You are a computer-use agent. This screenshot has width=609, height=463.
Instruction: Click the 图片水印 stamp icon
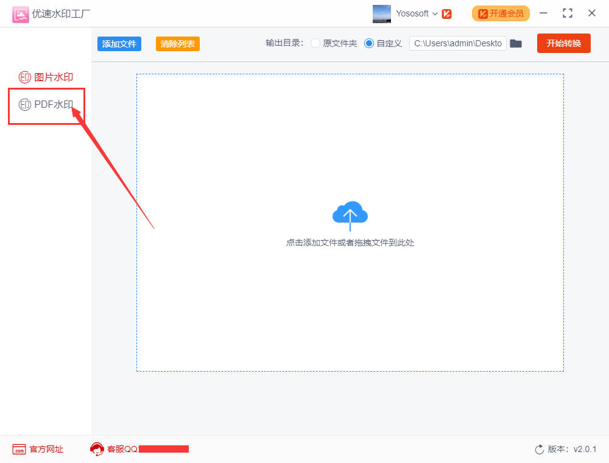[x=25, y=77]
